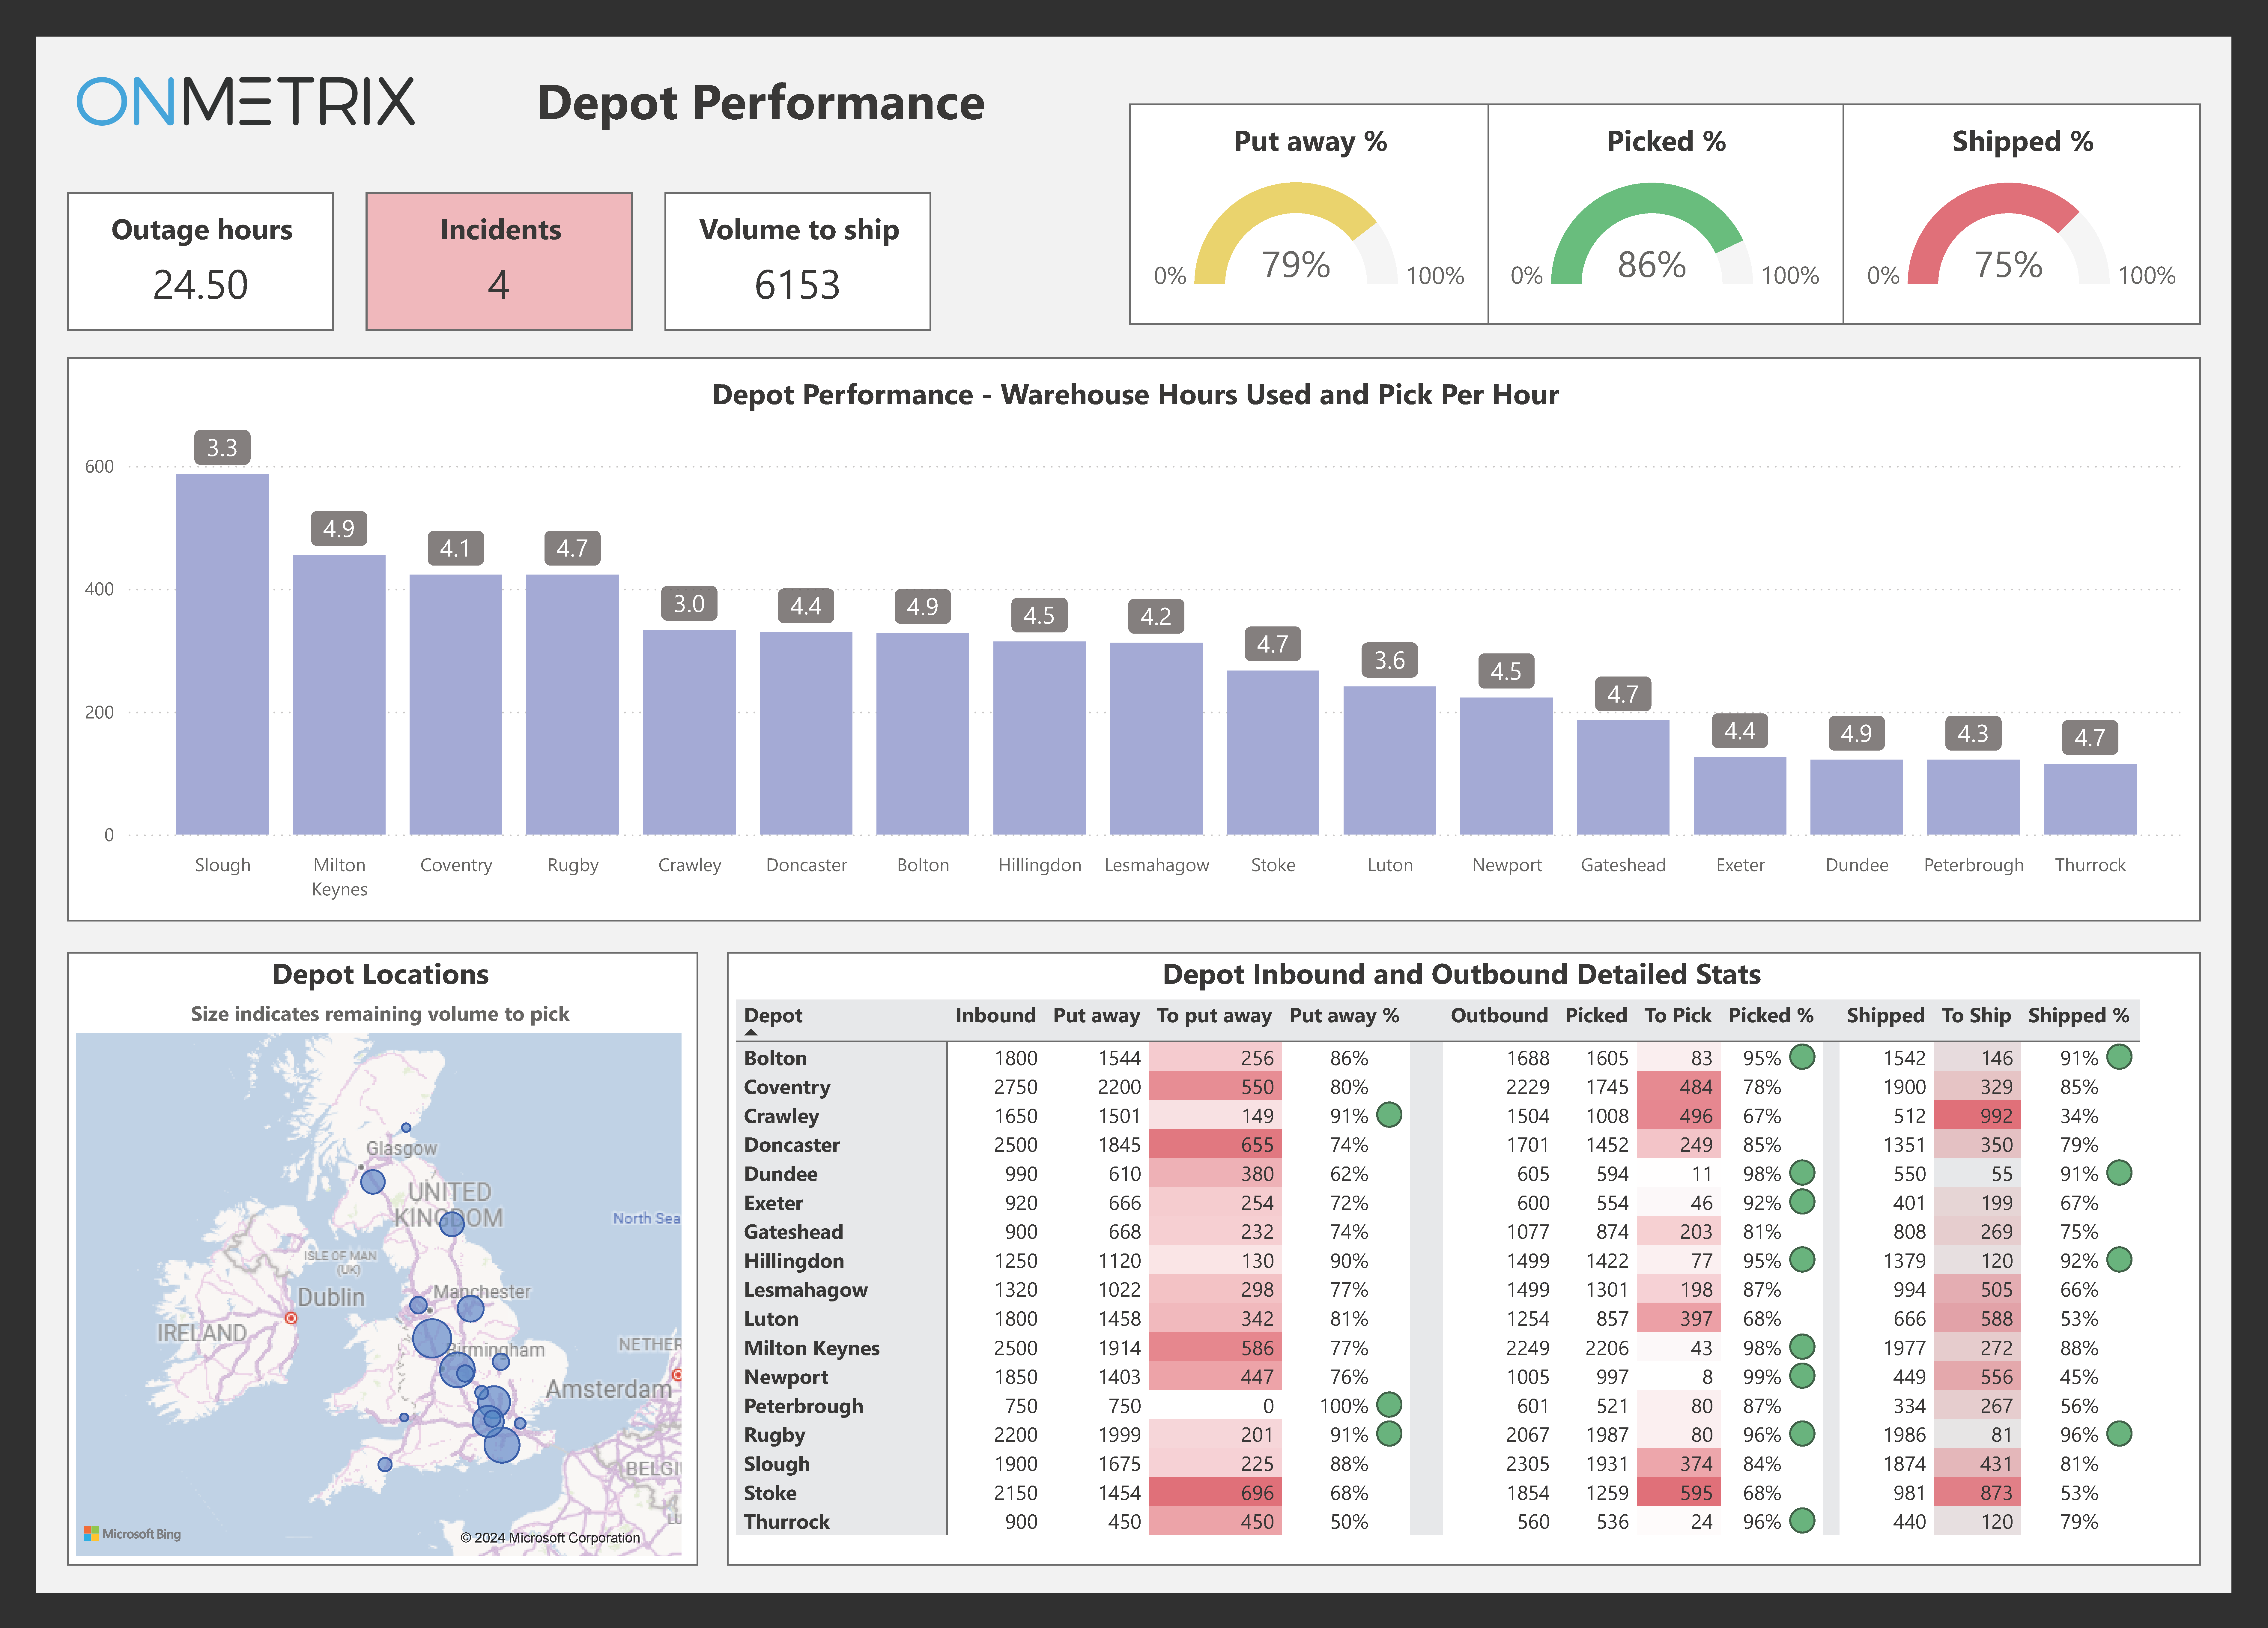Click green indicator on Newport Picked %
The width and height of the screenshot is (2268, 1628).
pyautogui.click(x=1802, y=1376)
